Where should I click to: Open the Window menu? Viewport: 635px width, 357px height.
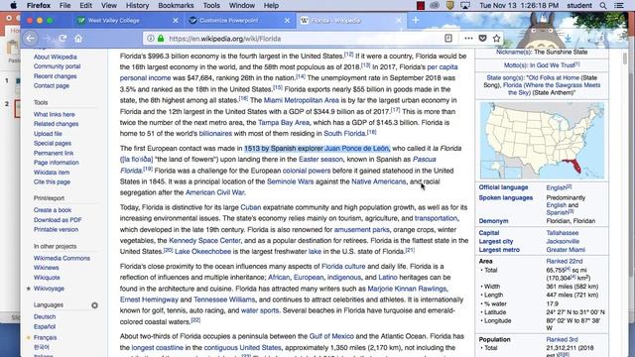(x=242, y=6)
